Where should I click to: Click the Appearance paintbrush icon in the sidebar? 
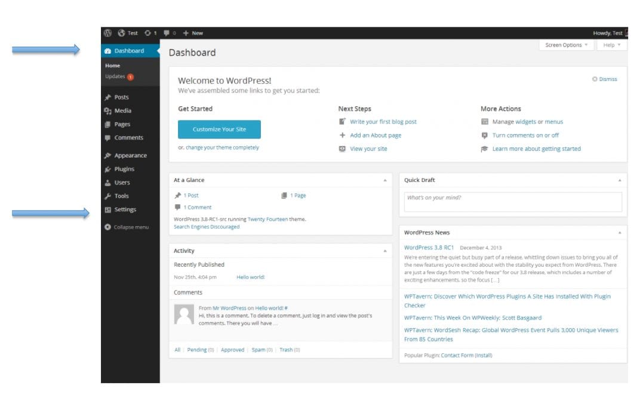[x=108, y=155]
